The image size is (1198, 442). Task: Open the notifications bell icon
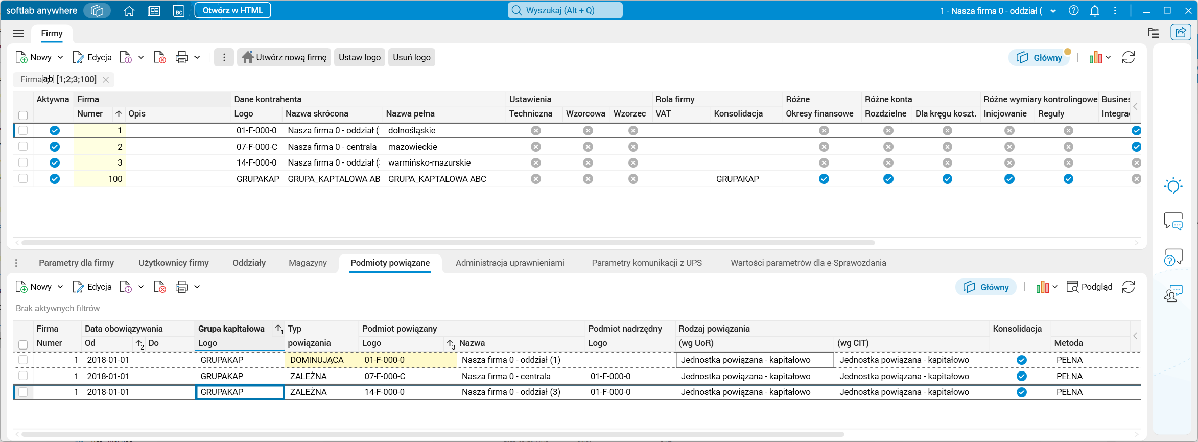tap(1094, 11)
